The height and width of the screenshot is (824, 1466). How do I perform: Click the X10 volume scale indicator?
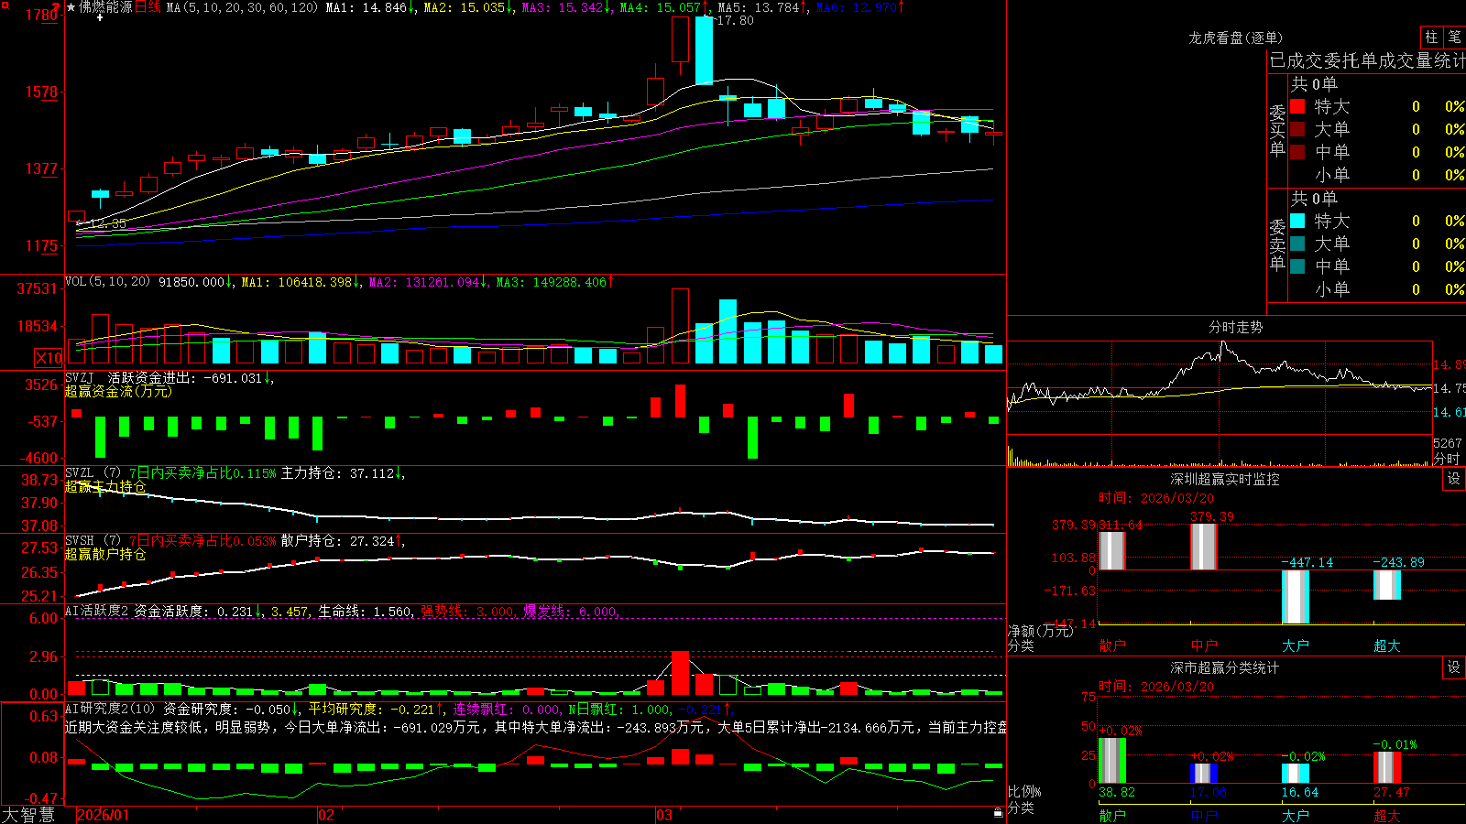[x=49, y=358]
